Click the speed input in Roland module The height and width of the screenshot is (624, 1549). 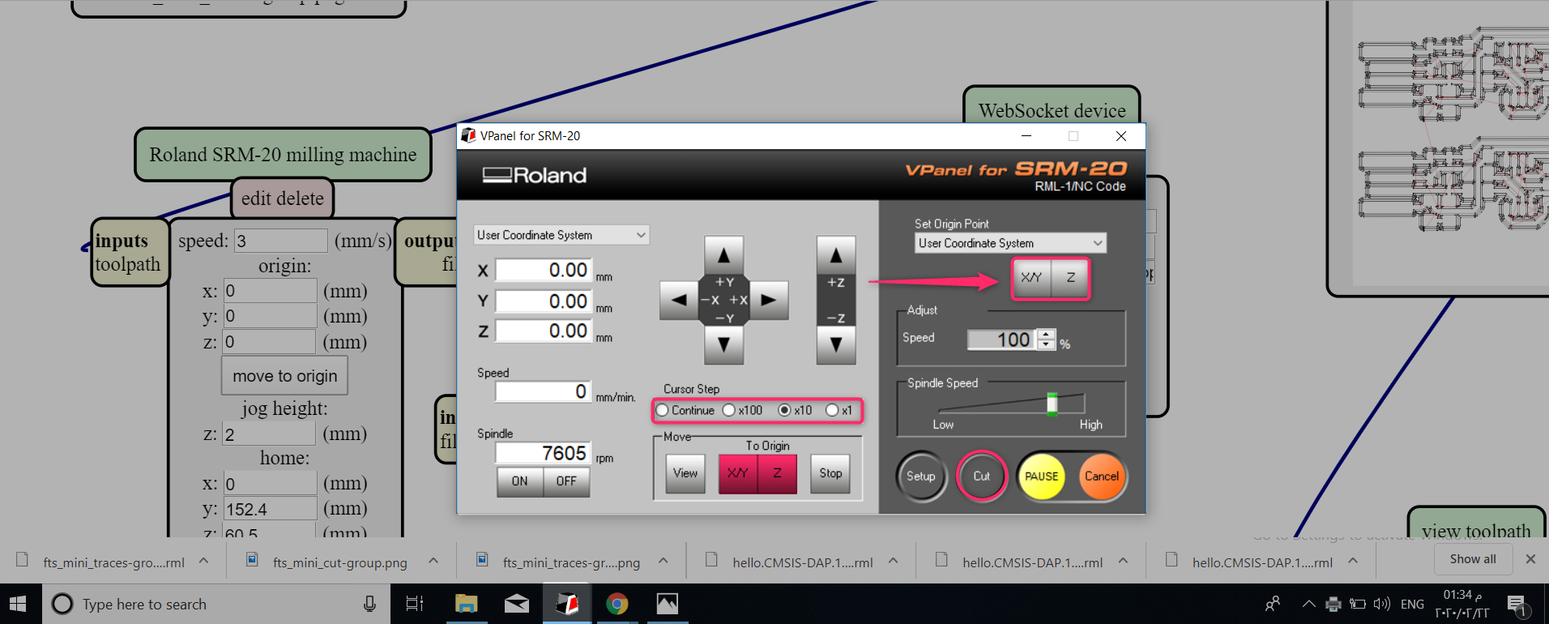281,241
